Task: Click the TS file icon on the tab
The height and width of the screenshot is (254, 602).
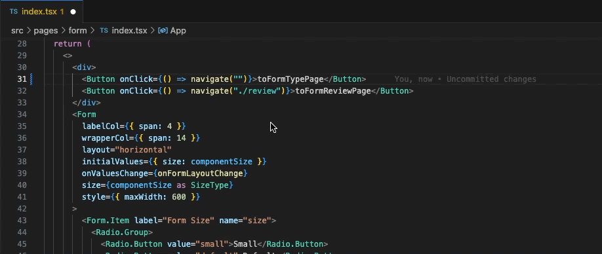Action: pyautogui.click(x=14, y=12)
